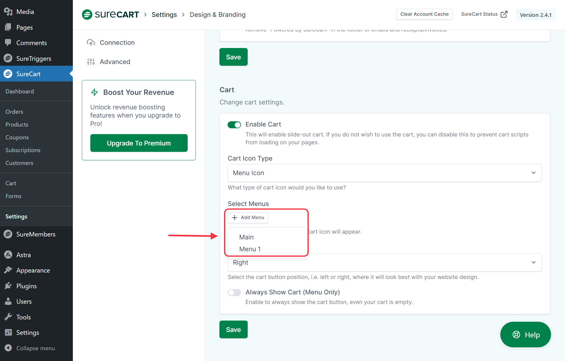Click the Plugins plug icon
The height and width of the screenshot is (361, 565).
(x=8, y=286)
